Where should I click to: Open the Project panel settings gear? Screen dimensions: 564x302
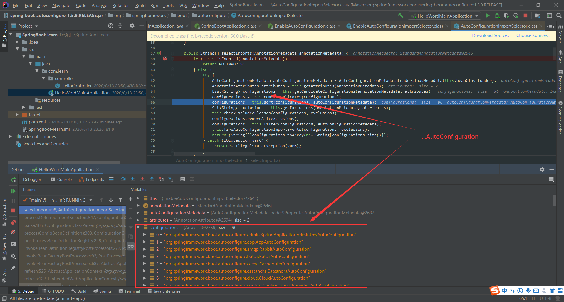(x=132, y=26)
